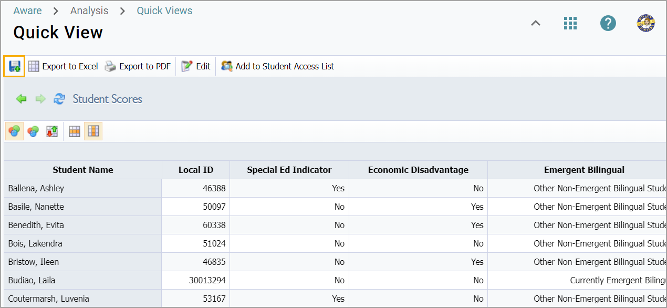
Task: Toggle the highlighted overlapping-circles view icon
Action: point(14,131)
